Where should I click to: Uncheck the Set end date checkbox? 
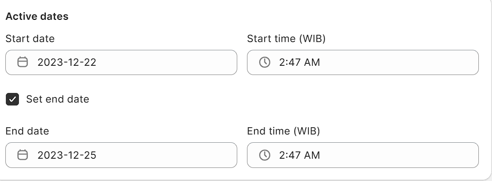click(x=13, y=99)
